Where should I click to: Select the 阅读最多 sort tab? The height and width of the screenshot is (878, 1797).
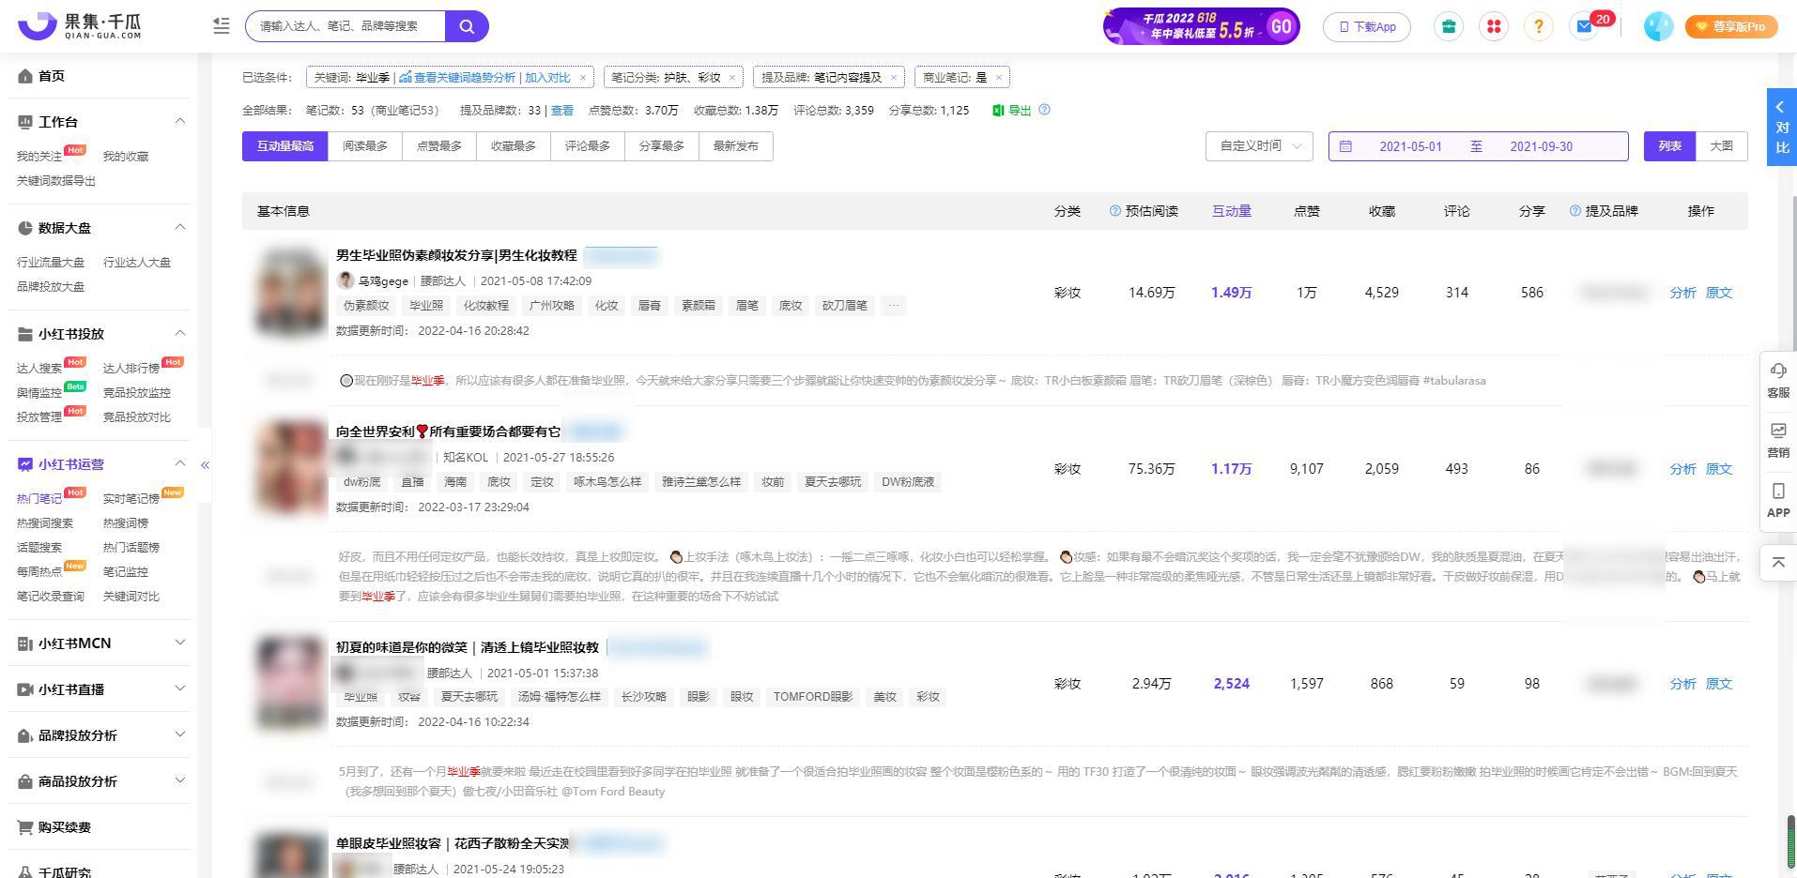[x=365, y=146]
